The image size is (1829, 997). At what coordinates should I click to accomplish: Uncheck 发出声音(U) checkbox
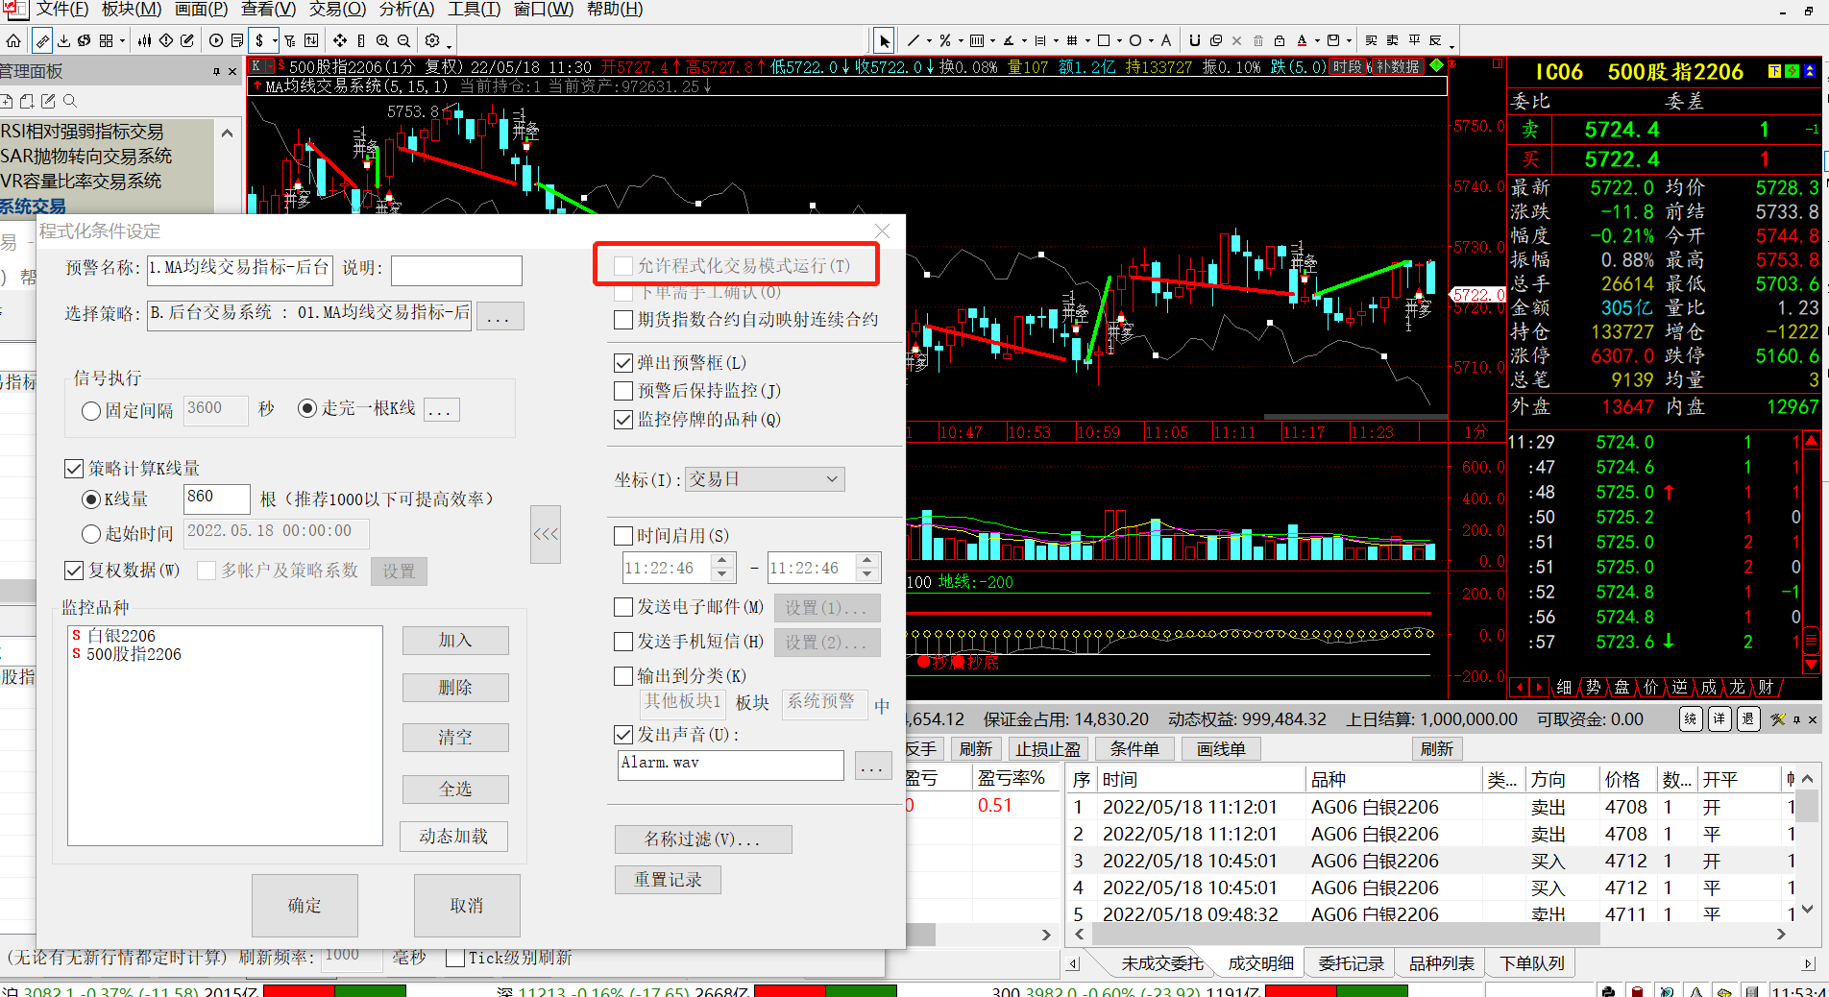pyautogui.click(x=623, y=735)
